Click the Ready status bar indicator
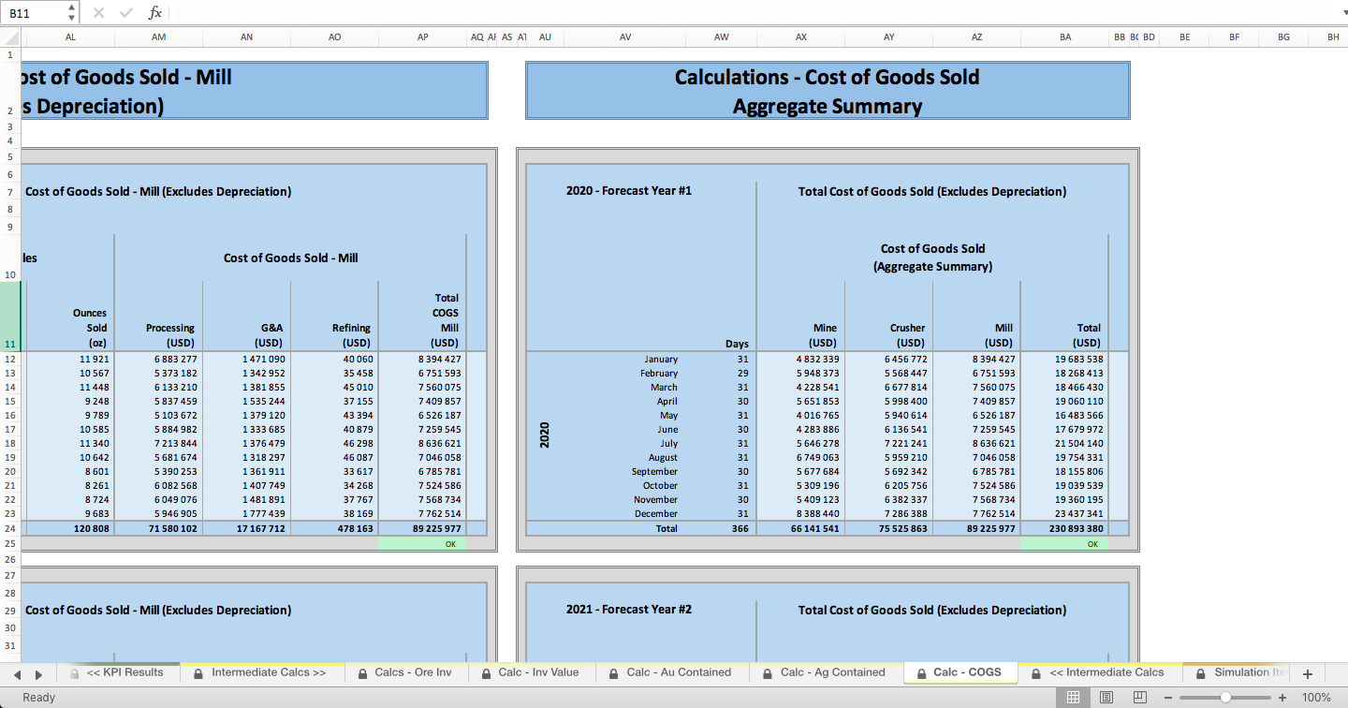The height and width of the screenshot is (708, 1348). click(38, 698)
